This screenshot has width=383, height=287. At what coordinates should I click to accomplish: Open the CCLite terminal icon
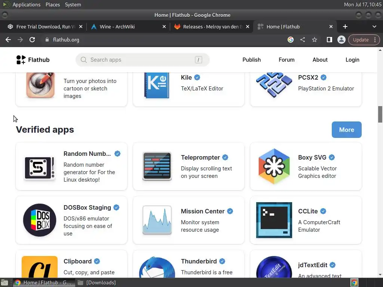[x=274, y=220]
